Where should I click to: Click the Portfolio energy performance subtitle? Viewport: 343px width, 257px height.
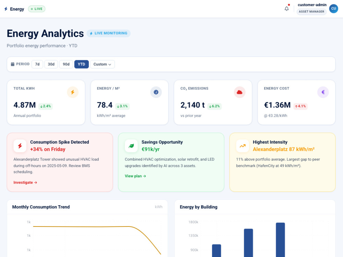pos(42,46)
